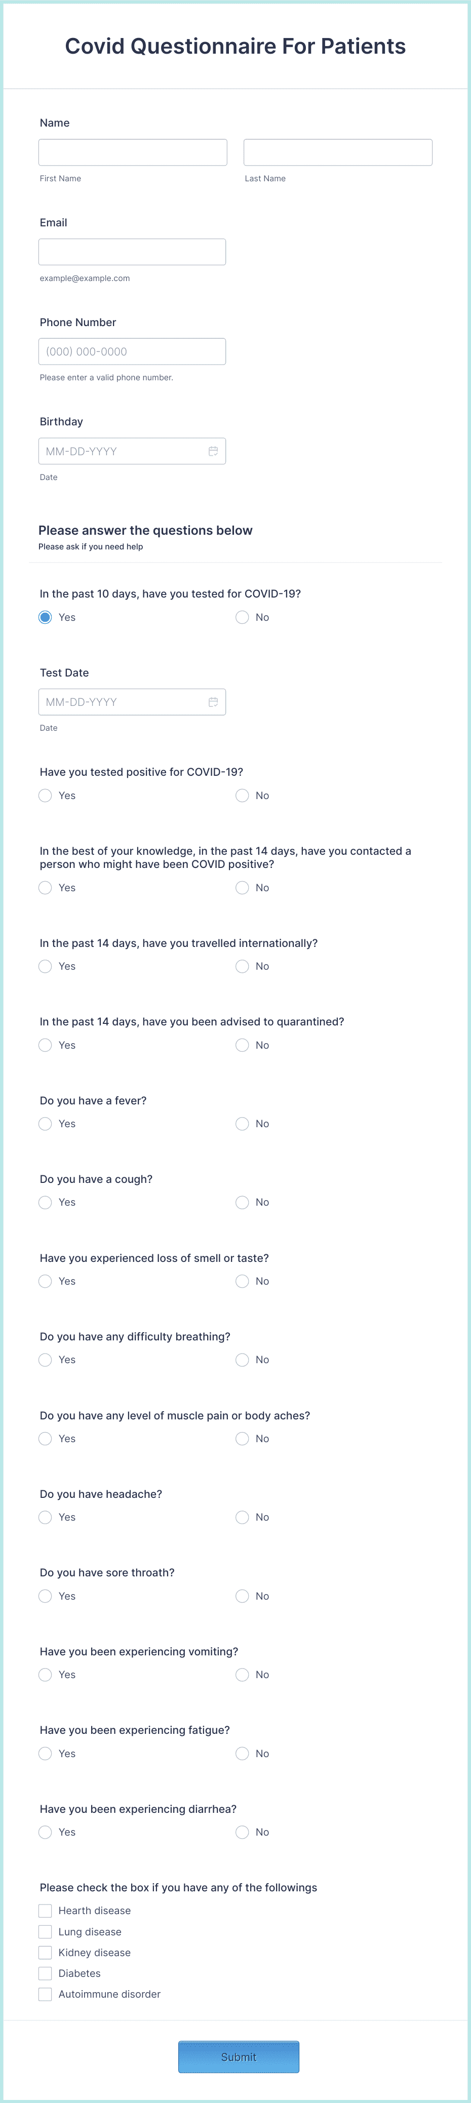This screenshot has width=471, height=2103.
Task: Select No for experiencing diarrhea
Action: coord(243,1832)
